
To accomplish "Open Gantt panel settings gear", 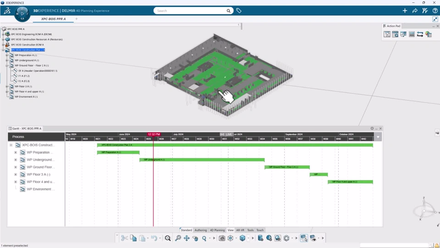I will coord(372,128).
